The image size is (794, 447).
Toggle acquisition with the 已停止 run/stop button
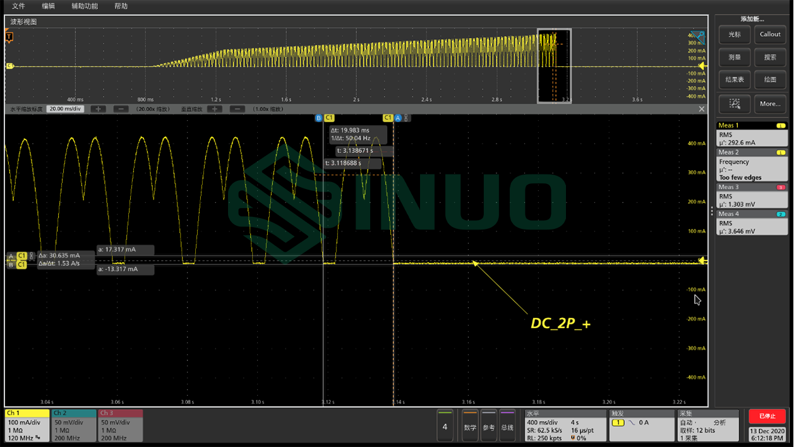tap(766, 416)
